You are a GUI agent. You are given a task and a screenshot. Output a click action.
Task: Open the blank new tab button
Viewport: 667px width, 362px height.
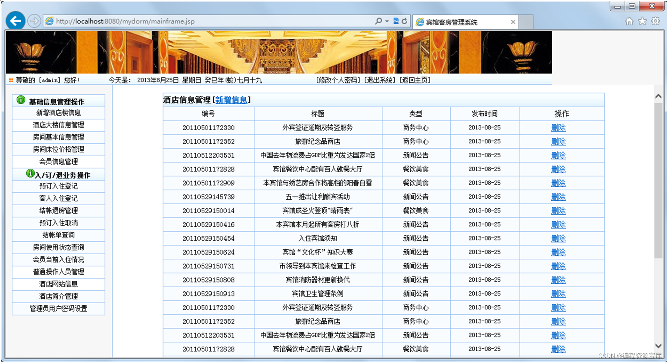[x=526, y=22]
